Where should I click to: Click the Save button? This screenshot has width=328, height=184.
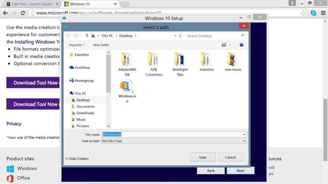click(x=203, y=157)
